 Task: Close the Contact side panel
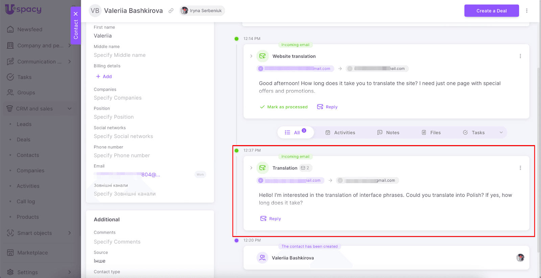[76, 14]
